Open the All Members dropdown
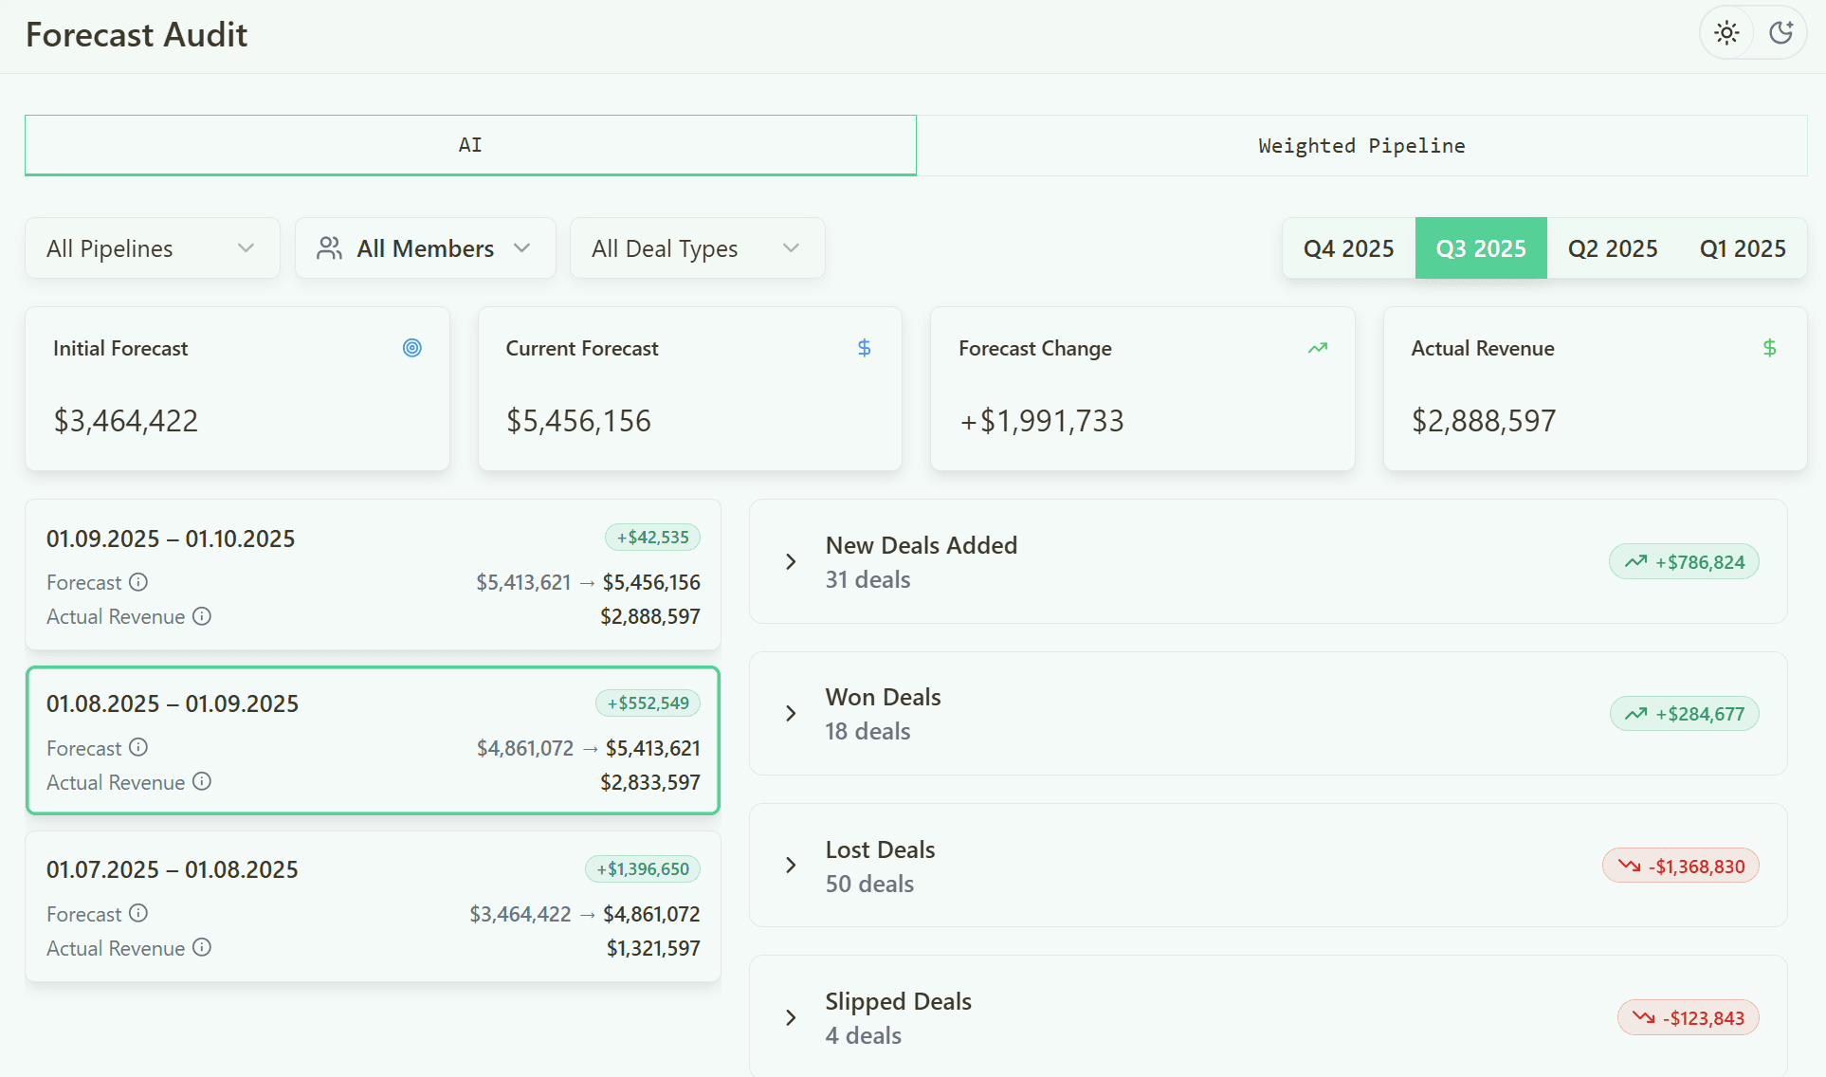1826x1077 pixels. pos(425,248)
